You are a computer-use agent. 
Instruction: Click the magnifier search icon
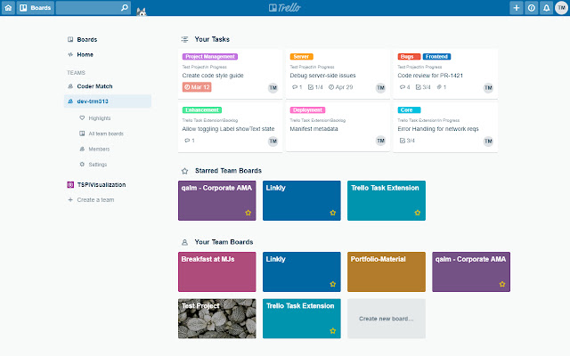click(x=125, y=8)
